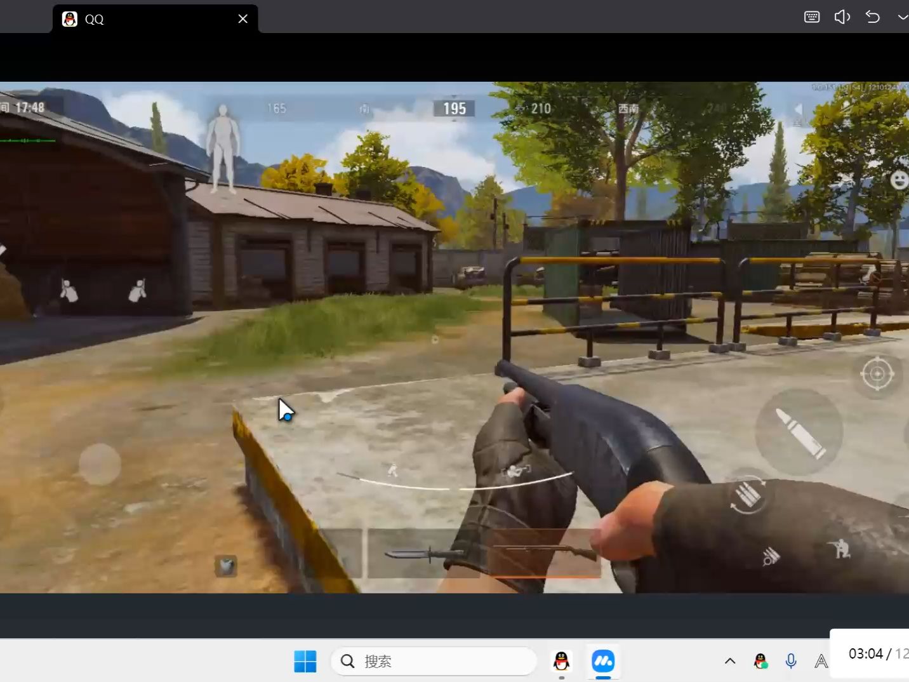
Task: Click the compass value 210
Action: (x=541, y=109)
